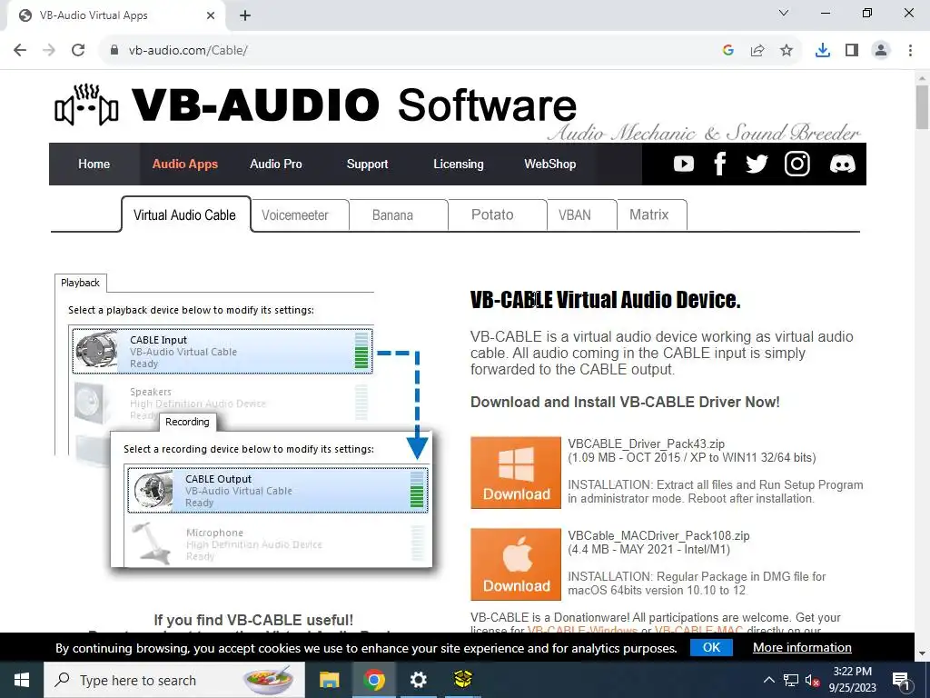Open the VB-Audio Discord icon
The height and width of the screenshot is (698, 930).
[x=843, y=164]
